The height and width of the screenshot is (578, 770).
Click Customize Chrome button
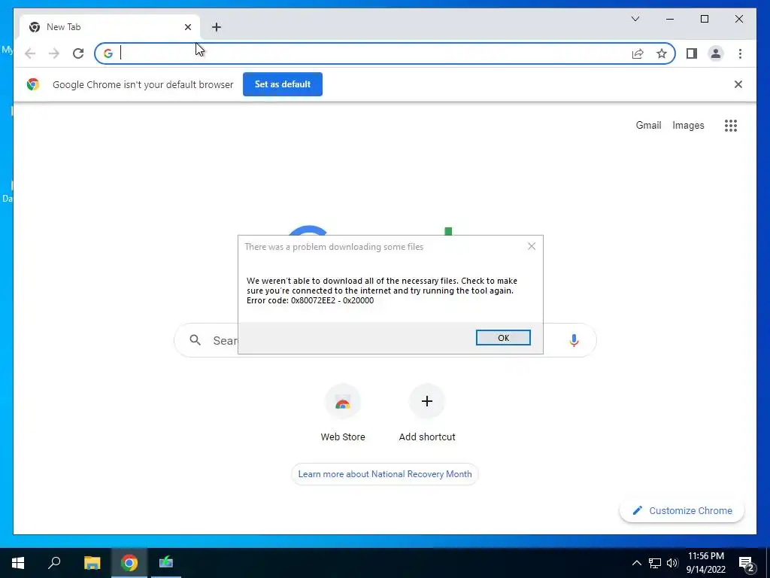coord(682,511)
